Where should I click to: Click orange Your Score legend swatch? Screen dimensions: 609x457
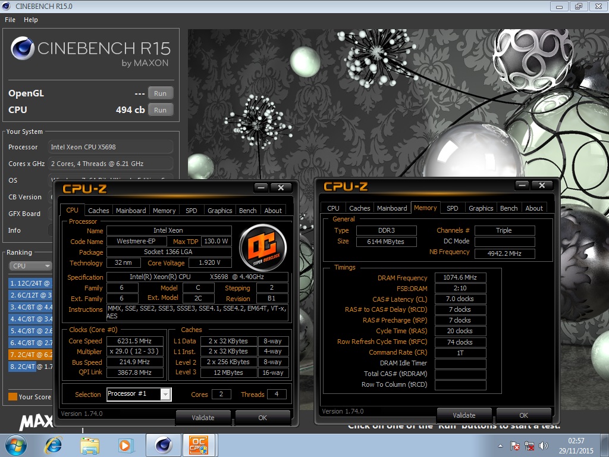point(13,397)
